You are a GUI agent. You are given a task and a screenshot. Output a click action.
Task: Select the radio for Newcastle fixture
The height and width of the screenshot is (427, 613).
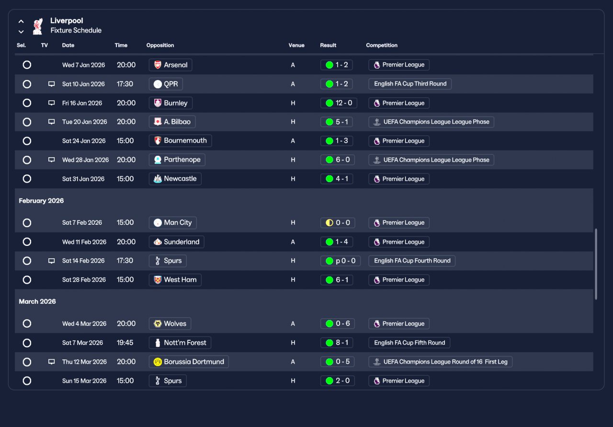[27, 179]
